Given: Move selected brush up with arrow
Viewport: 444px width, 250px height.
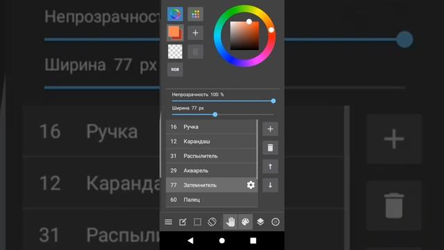Looking at the screenshot, I should pyautogui.click(x=270, y=167).
